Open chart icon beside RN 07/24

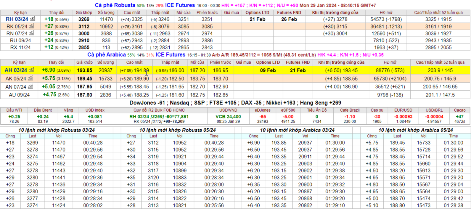click(x=32, y=33)
